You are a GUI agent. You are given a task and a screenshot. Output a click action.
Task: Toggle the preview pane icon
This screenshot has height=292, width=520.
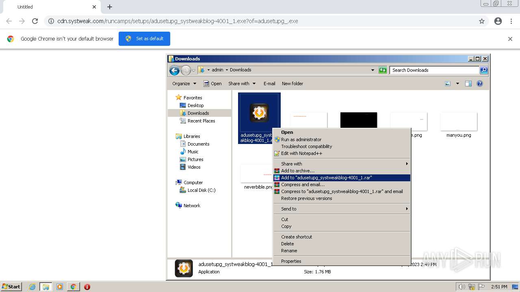[468, 84]
